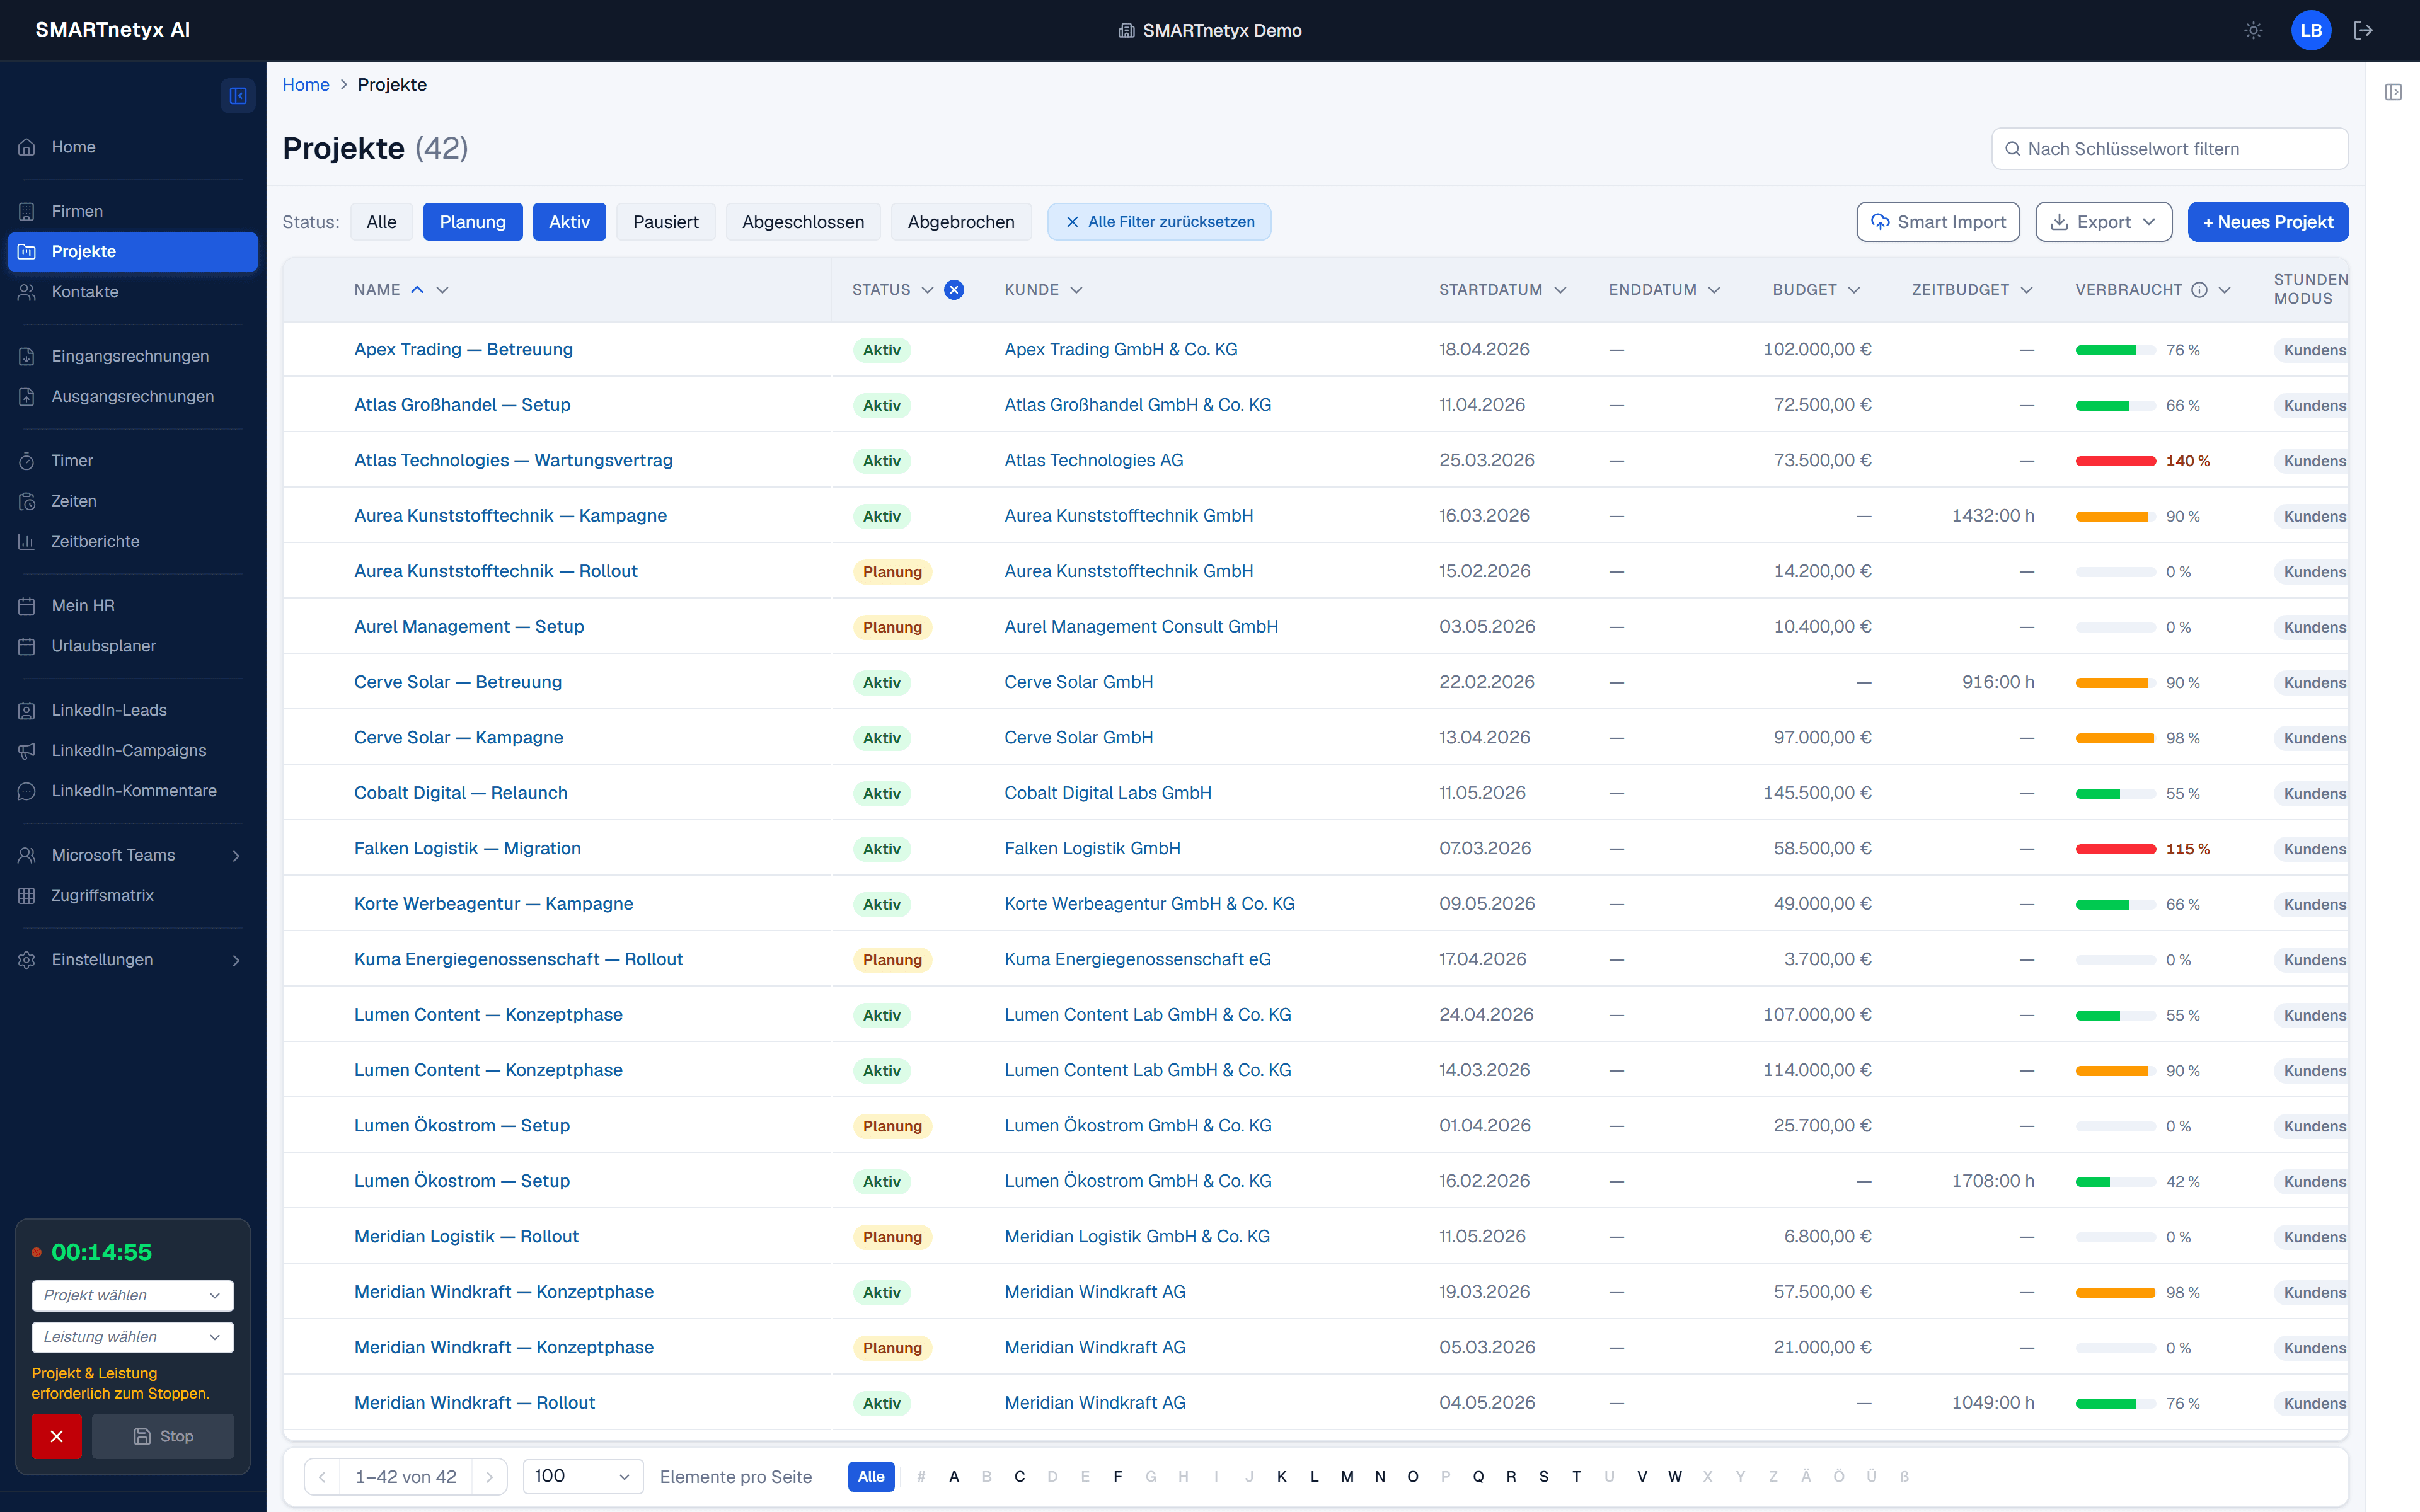Open the right side panel icon

(2393, 92)
